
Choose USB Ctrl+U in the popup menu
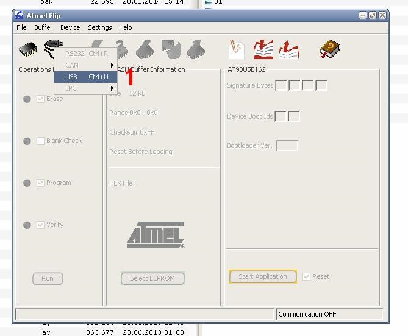tap(85, 77)
